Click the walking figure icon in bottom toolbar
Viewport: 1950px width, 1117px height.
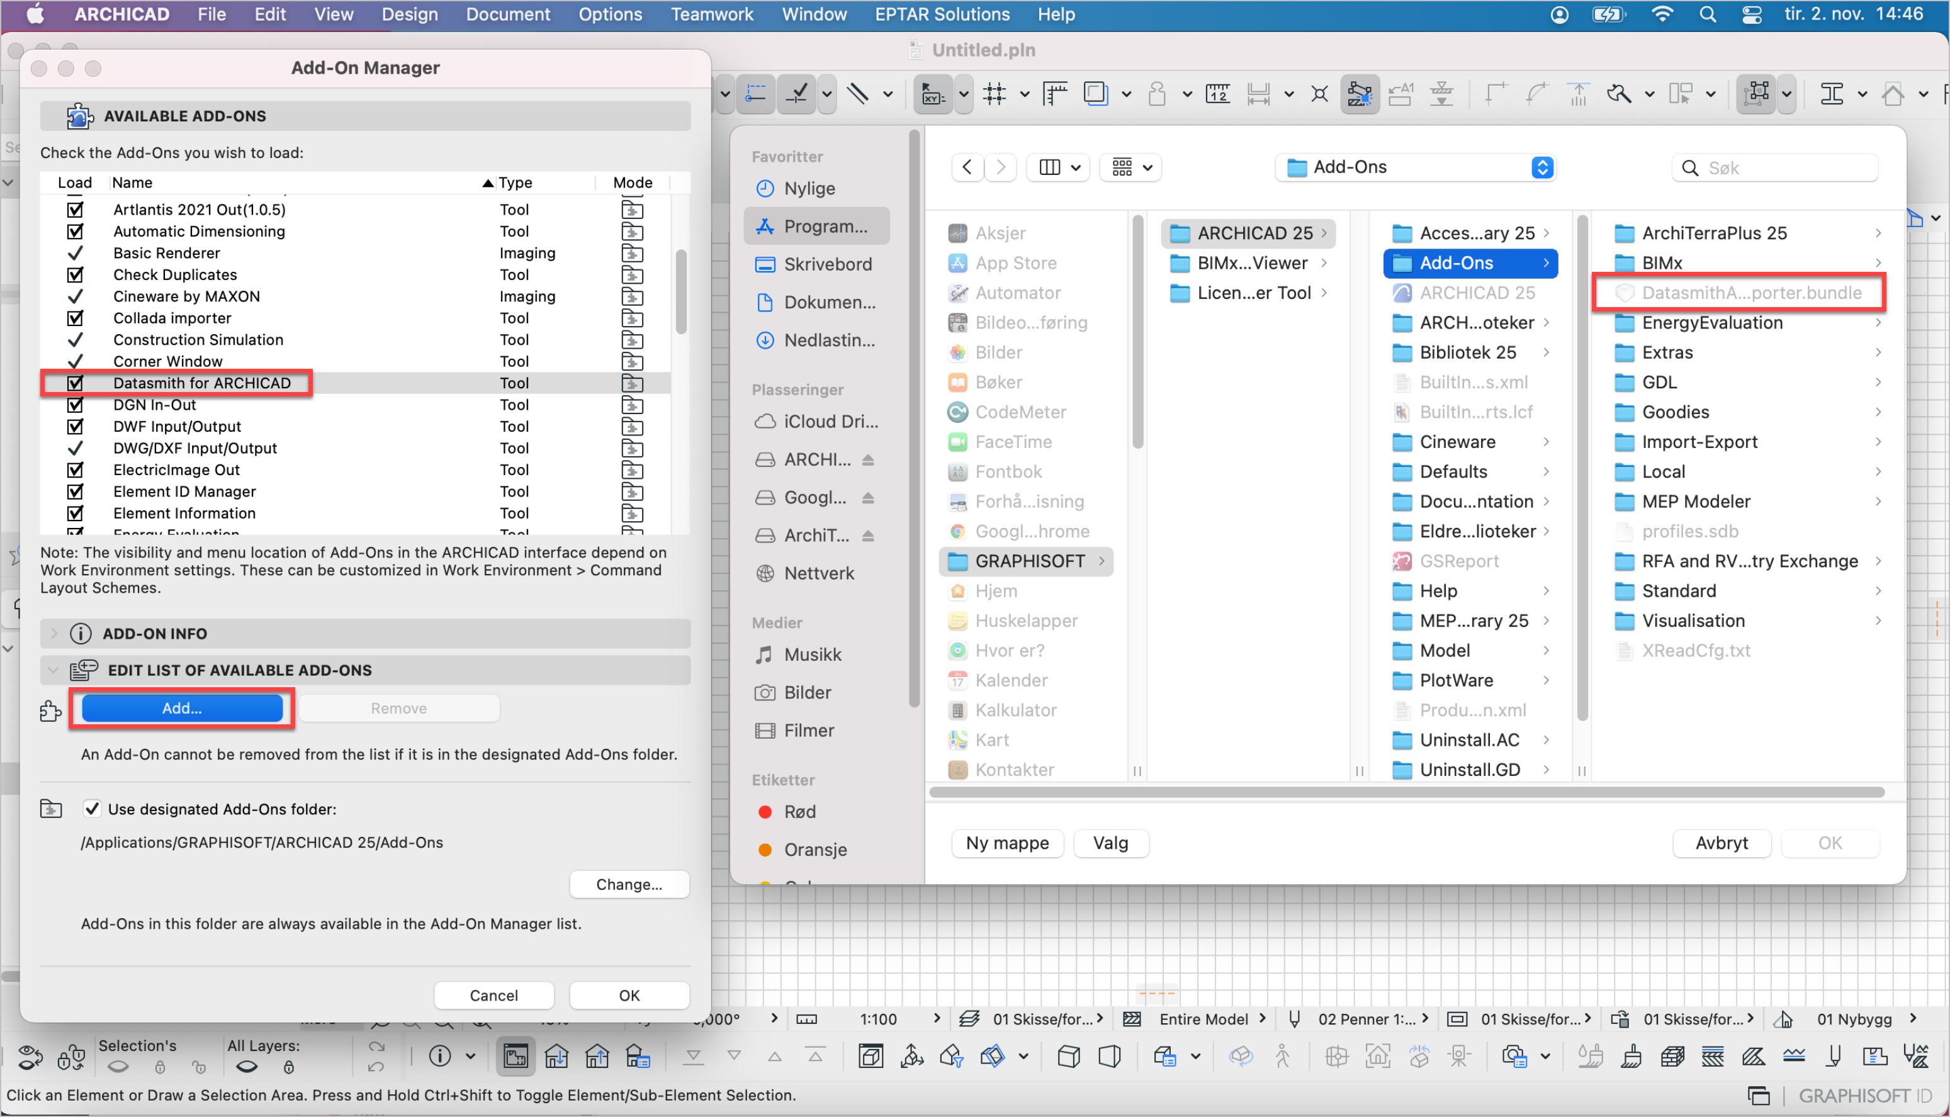click(x=1282, y=1057)
